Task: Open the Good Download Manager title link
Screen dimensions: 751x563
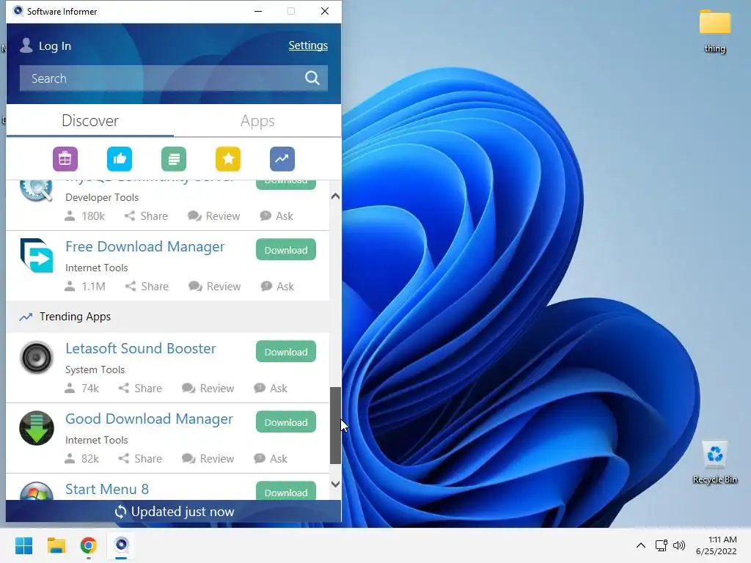Action: 149,419
